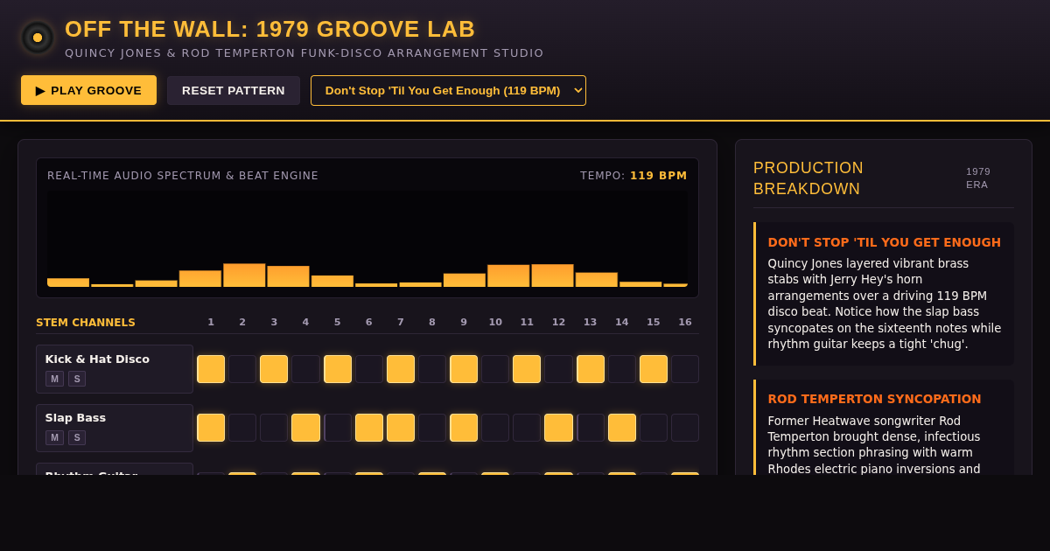Toggle Kick & Hat Disco step 8
The height and width of the screenshot is (551, 1050).
432,369
